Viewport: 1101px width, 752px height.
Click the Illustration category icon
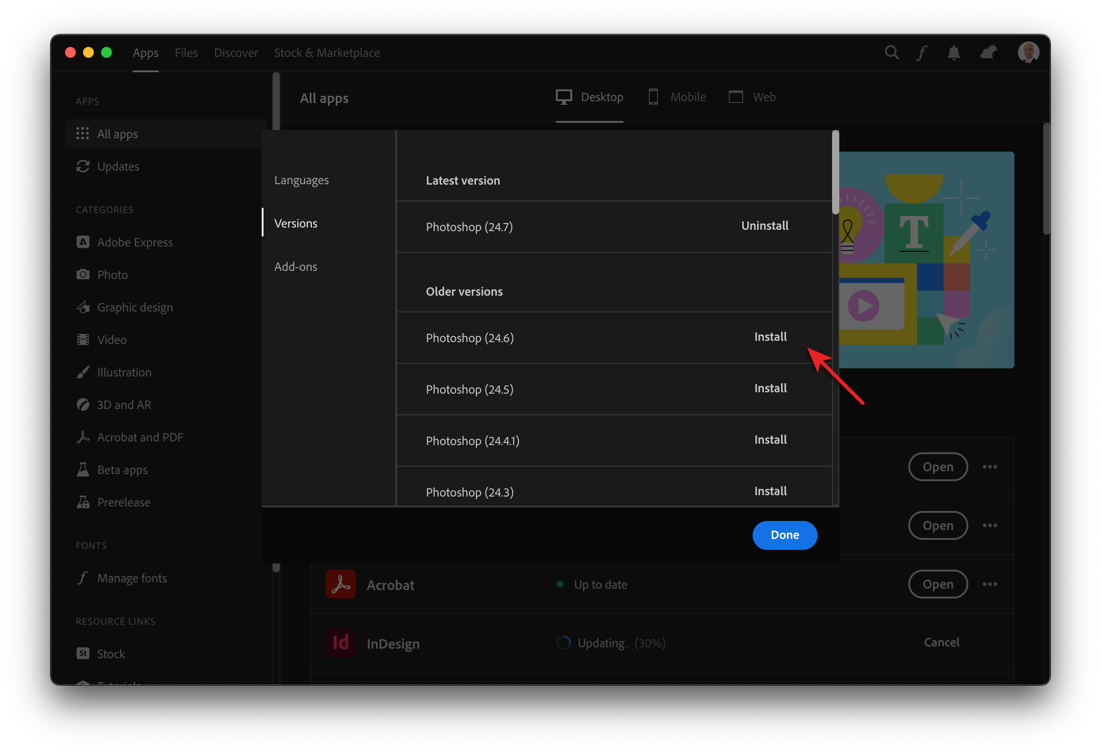pos(84,371)
